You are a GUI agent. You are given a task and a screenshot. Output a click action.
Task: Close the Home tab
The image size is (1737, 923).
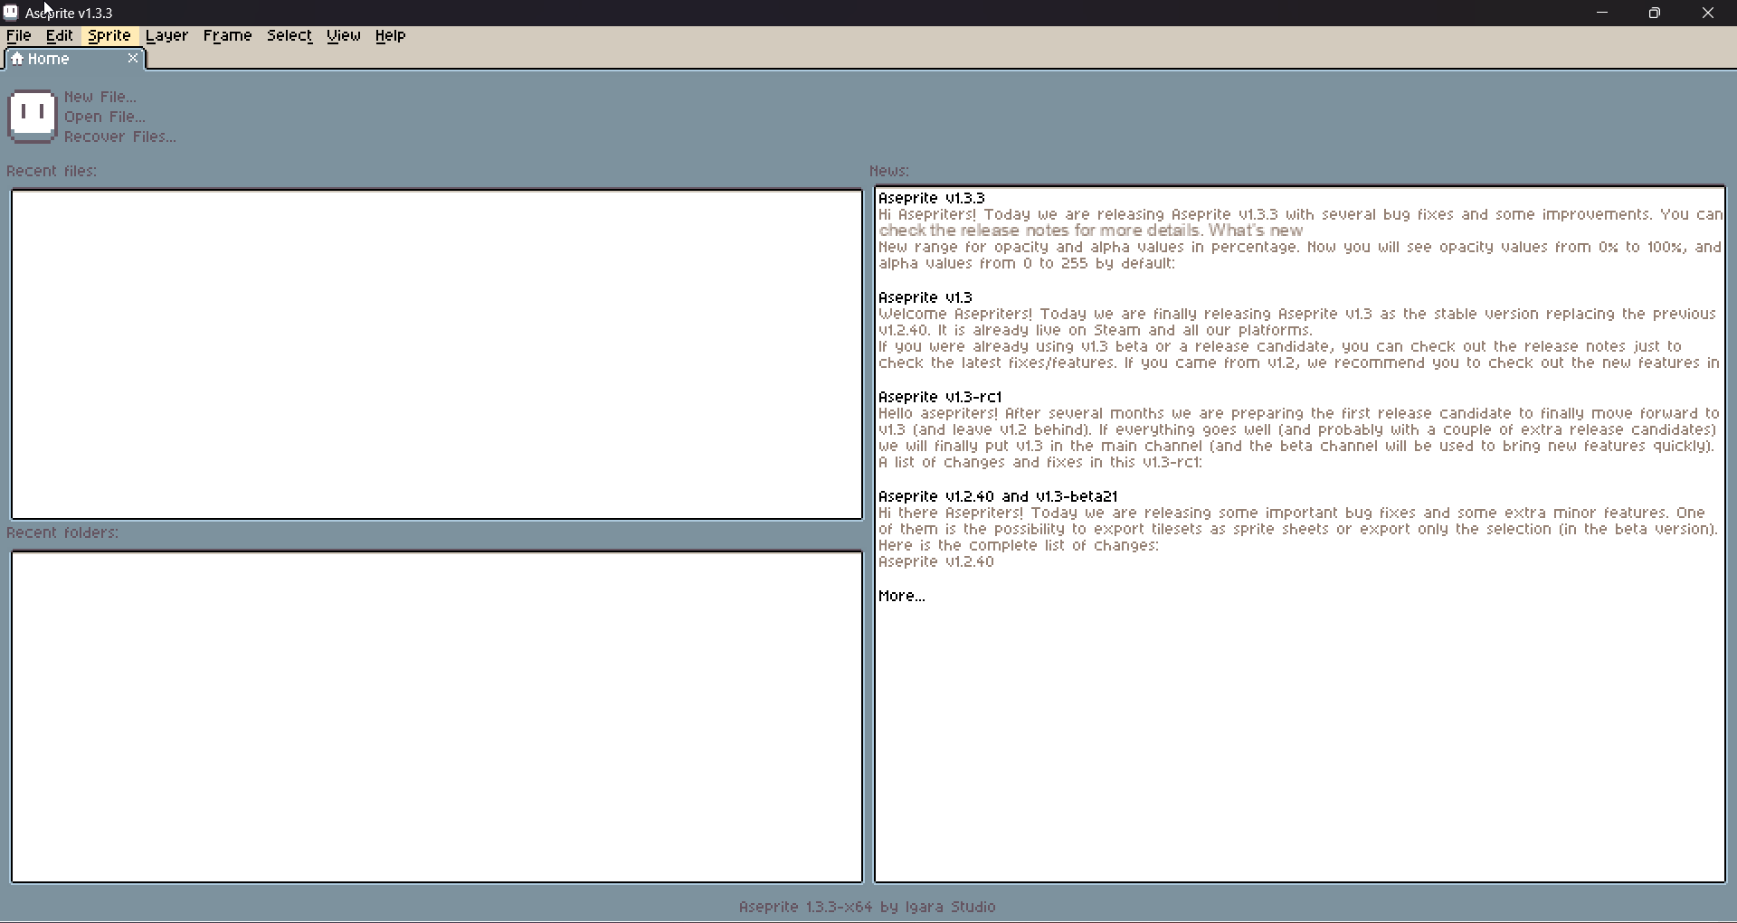133,58
